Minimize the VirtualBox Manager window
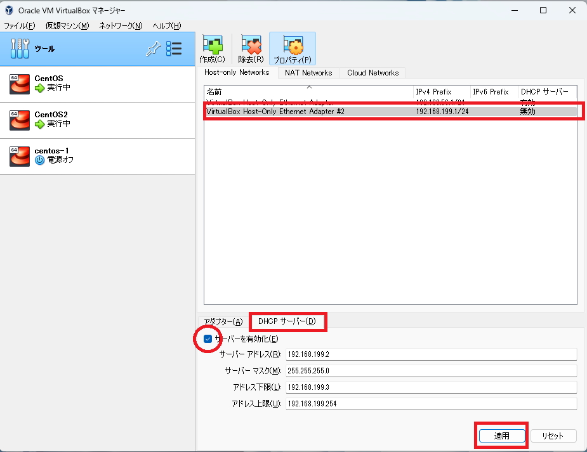Viewport: 587px width, 452px height. (515, 10)
